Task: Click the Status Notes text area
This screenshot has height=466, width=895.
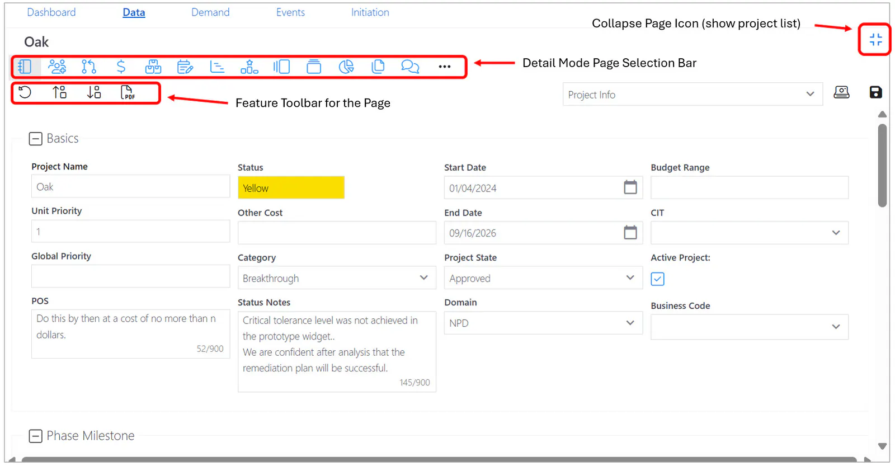Action: 337,351
